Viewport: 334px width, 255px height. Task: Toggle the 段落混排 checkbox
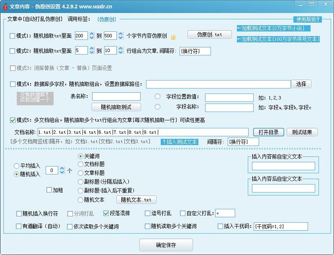(x=106, y=213)
